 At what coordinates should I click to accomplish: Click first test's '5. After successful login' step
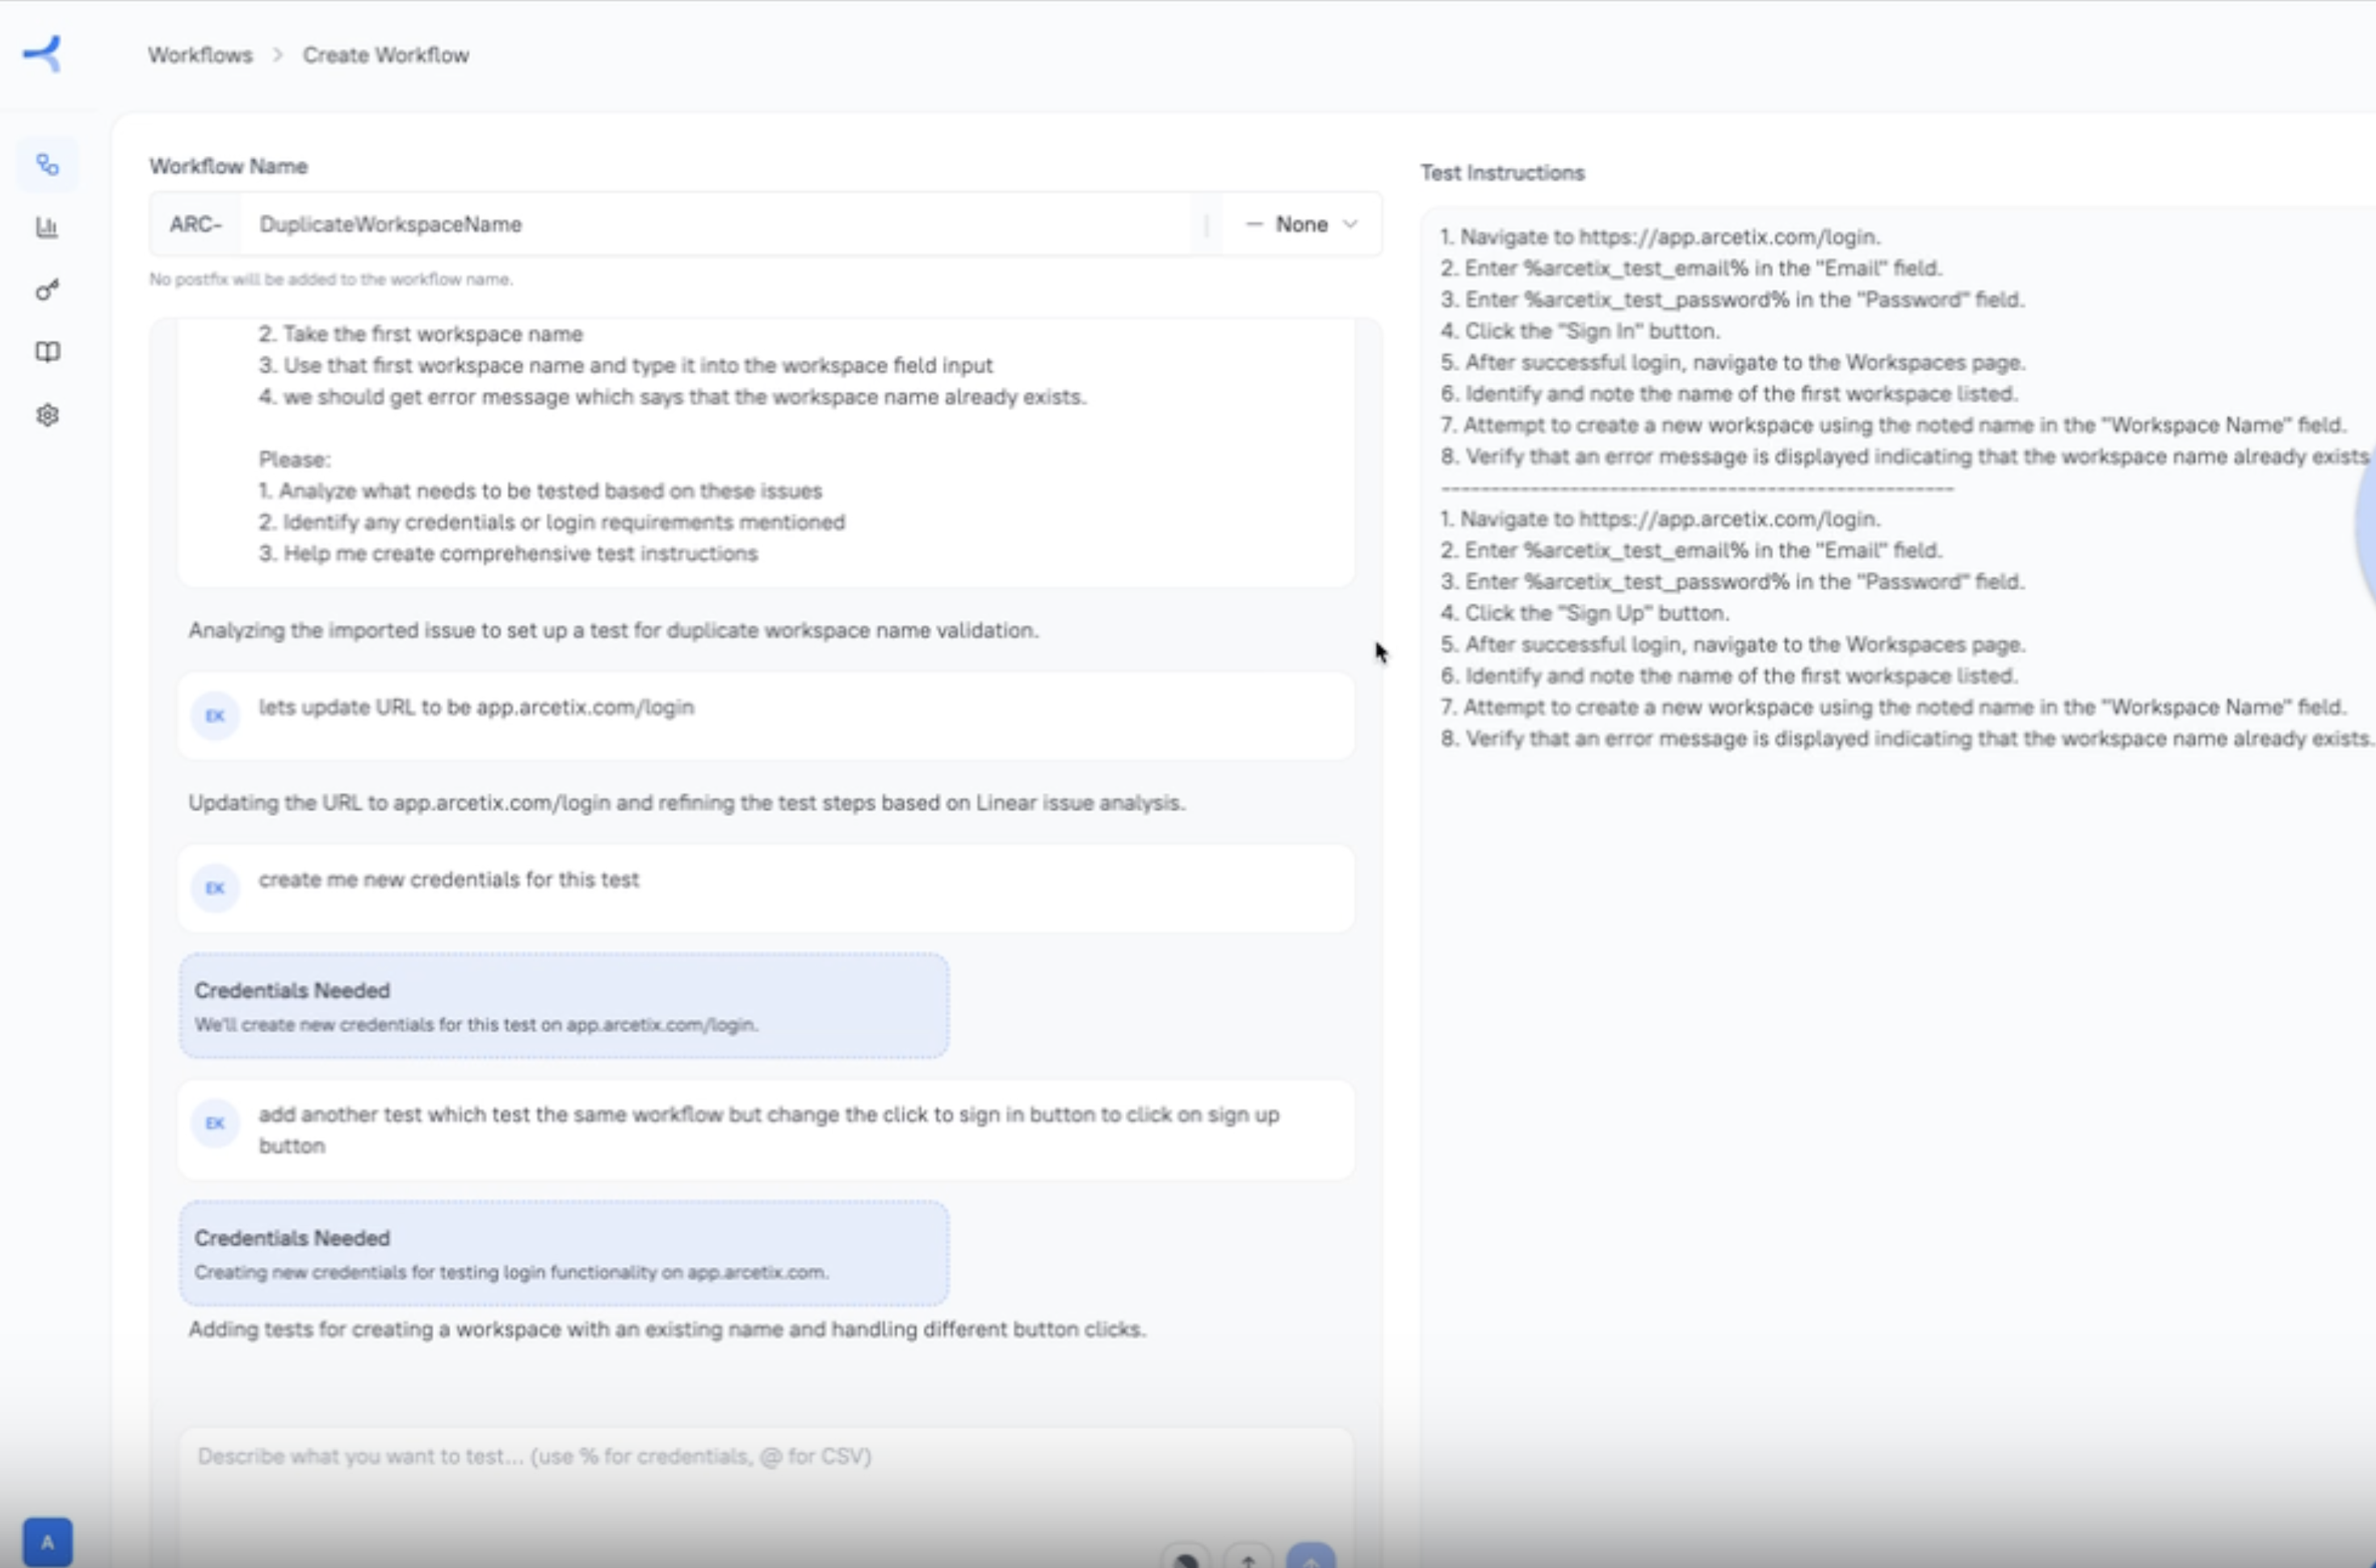pos(1733,362)
